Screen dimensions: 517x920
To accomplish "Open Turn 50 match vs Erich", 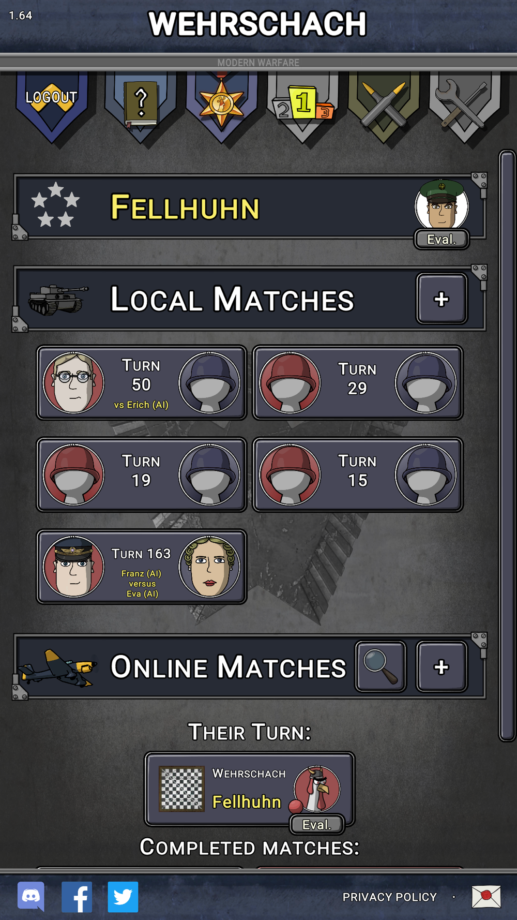I will pyautogui.click(x=141, y=383).
